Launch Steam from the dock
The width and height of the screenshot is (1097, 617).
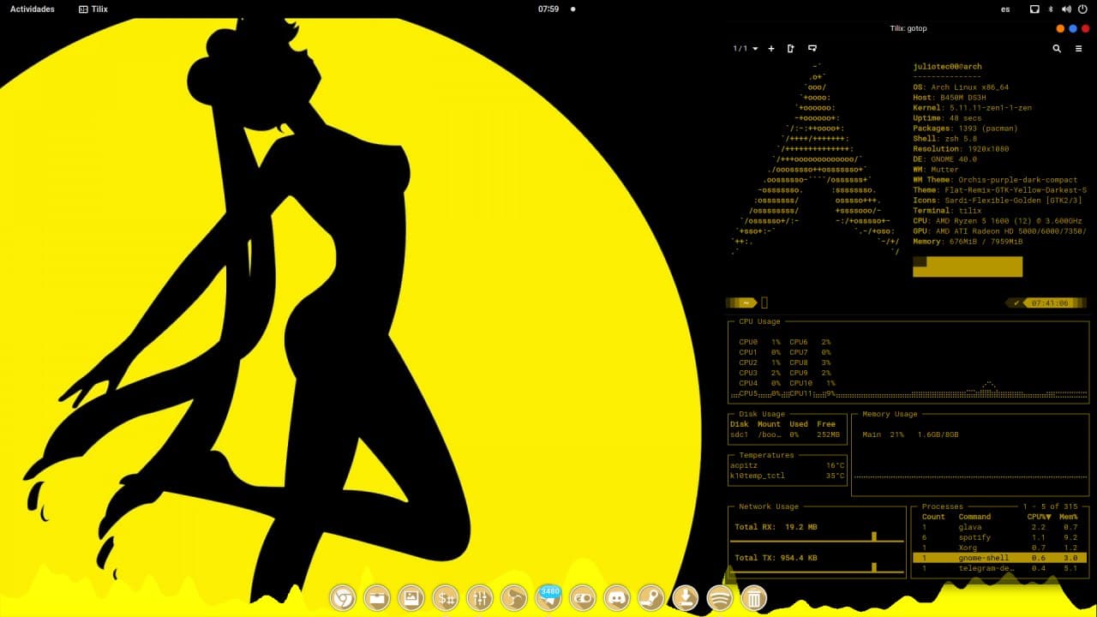pyautogui.click(x=651, y=597)
